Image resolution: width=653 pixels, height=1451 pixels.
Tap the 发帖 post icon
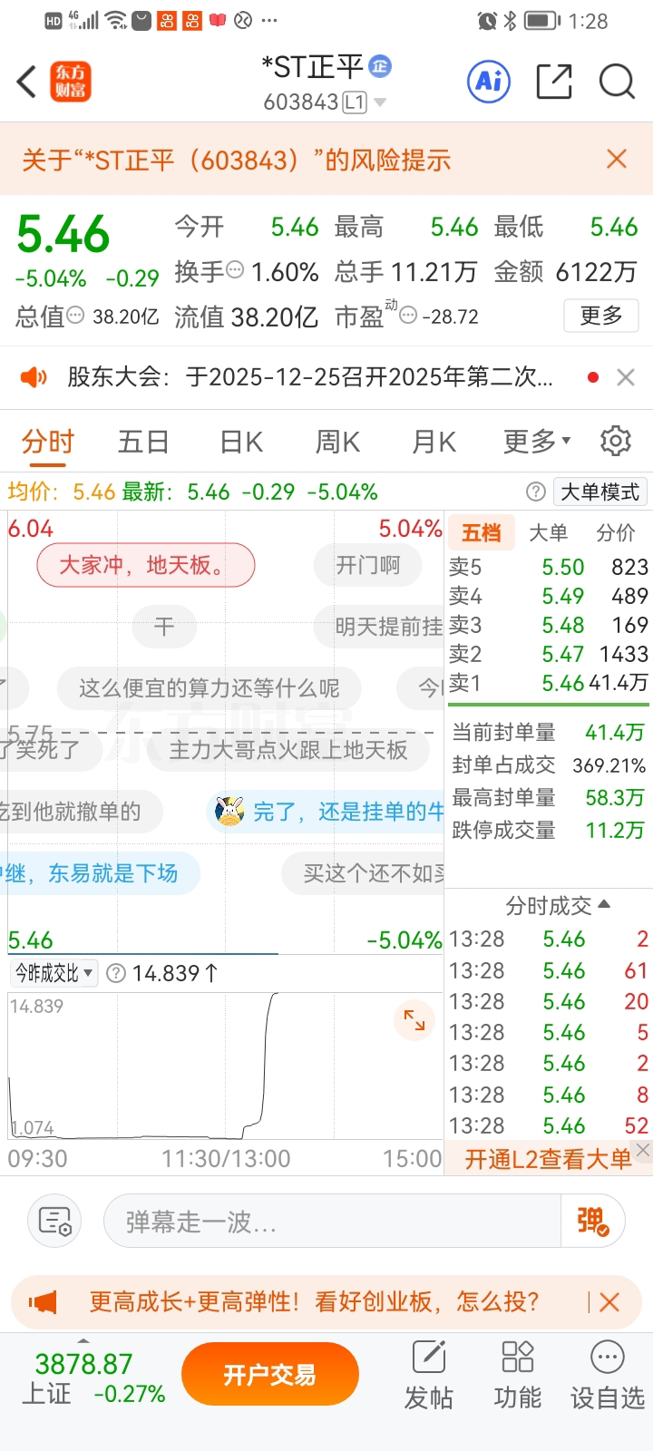[x=428, y=1376]
